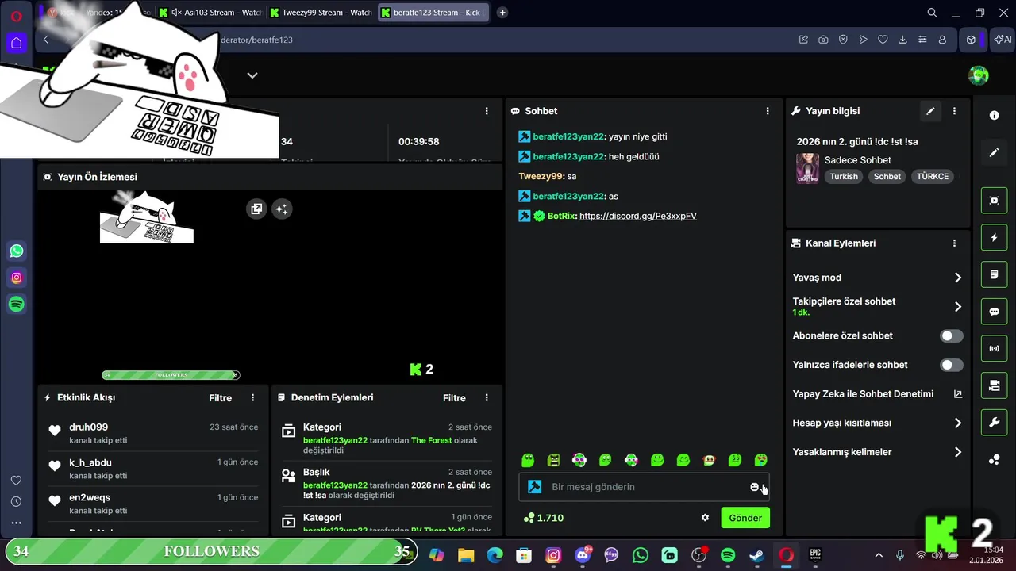Open the Kick user avatar menu

pyautogui.click(x=979, y=75)
